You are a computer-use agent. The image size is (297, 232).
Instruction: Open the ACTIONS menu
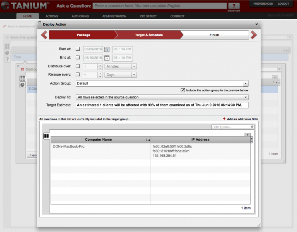click(x=52, y=16)
